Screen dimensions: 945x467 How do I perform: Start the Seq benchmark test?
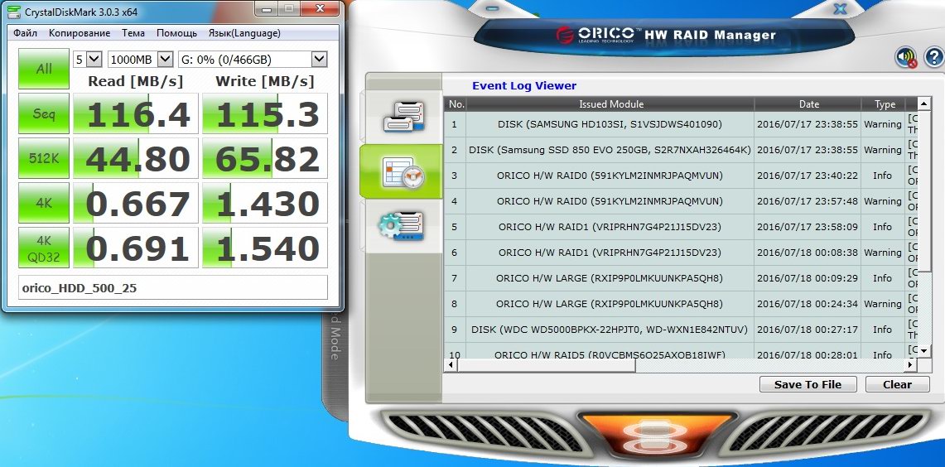click(x=44, y=113)
